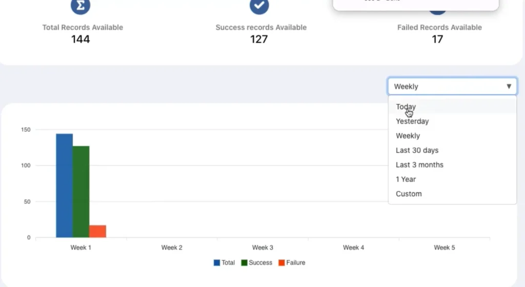Click the Week 2 axis label
This screenshot has width=525, height=287.
(x=172, y=248)
